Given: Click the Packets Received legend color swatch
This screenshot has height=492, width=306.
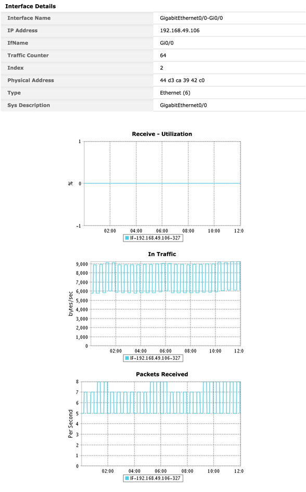Looking at the screenshot, I should (x=127, y=478).
